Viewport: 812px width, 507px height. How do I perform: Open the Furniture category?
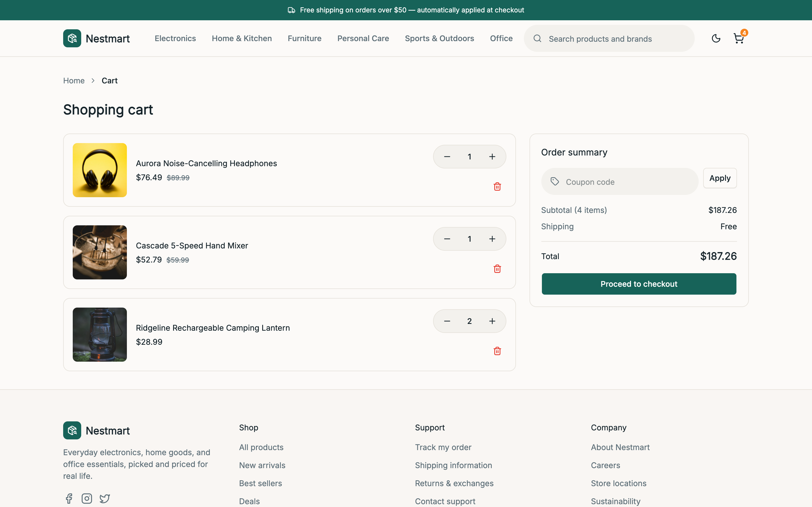[304, 38]
